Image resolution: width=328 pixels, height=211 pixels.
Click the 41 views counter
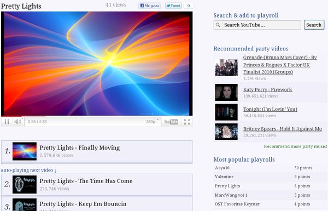click(x=116, y=5)
